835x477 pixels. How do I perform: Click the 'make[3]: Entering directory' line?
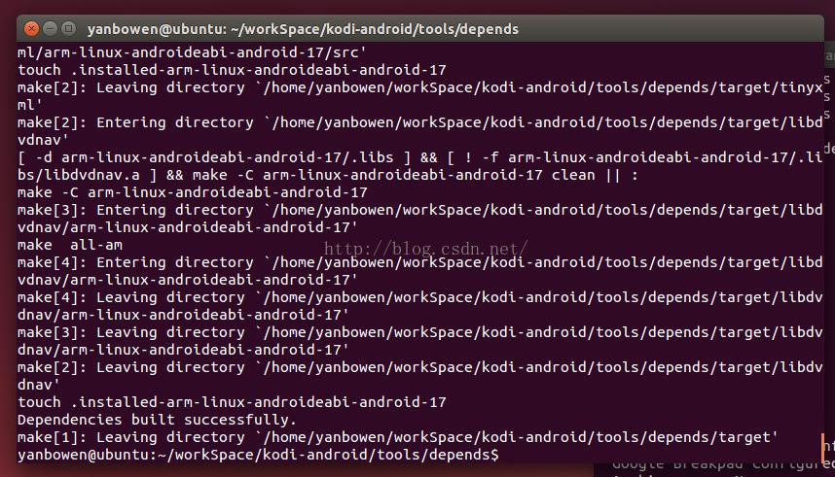(x=420, y=210)
